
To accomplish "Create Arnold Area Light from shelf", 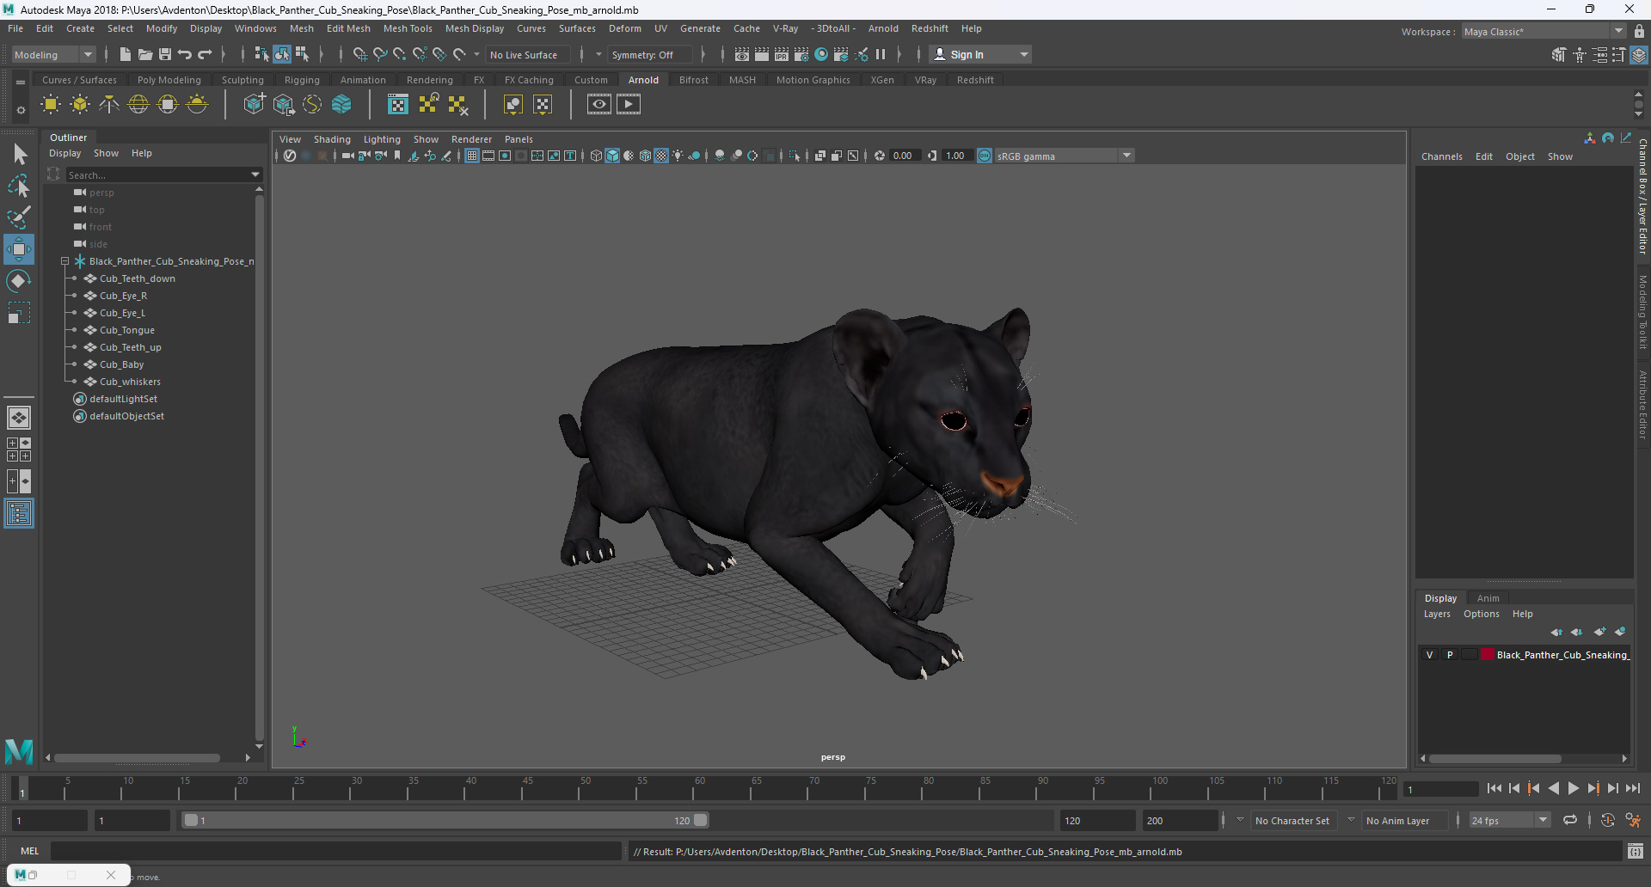I will (51, 105).
